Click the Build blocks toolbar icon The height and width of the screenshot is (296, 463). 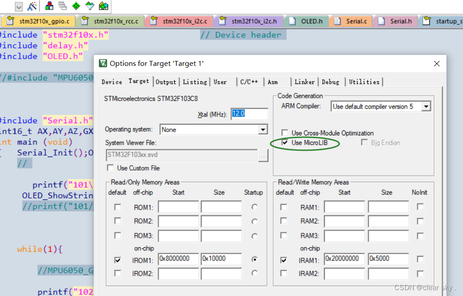49,6
